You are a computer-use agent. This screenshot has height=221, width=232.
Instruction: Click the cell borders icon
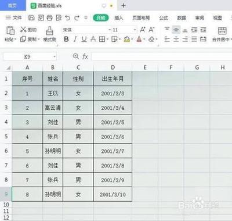click(x=102, y=39)
